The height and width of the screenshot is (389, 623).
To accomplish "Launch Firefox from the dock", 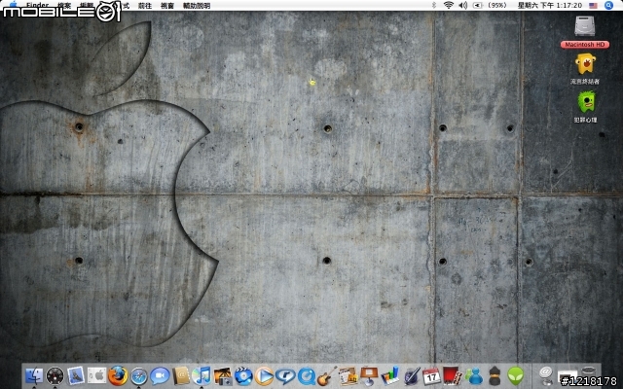I will pos(118,375).
